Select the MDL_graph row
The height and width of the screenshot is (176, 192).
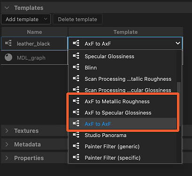tap(34, 58)
